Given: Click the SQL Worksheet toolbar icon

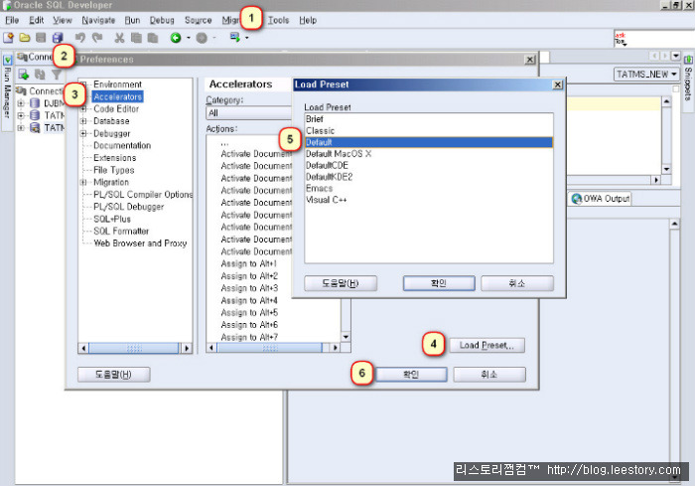Looking at the screenshot, I should [235, 38].
